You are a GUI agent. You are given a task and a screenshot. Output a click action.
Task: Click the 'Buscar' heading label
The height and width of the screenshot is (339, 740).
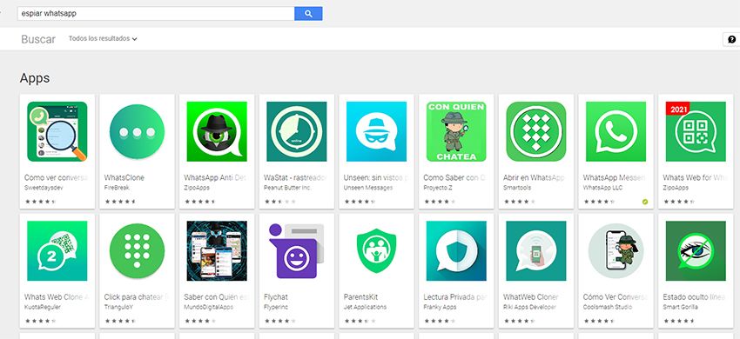38,40
